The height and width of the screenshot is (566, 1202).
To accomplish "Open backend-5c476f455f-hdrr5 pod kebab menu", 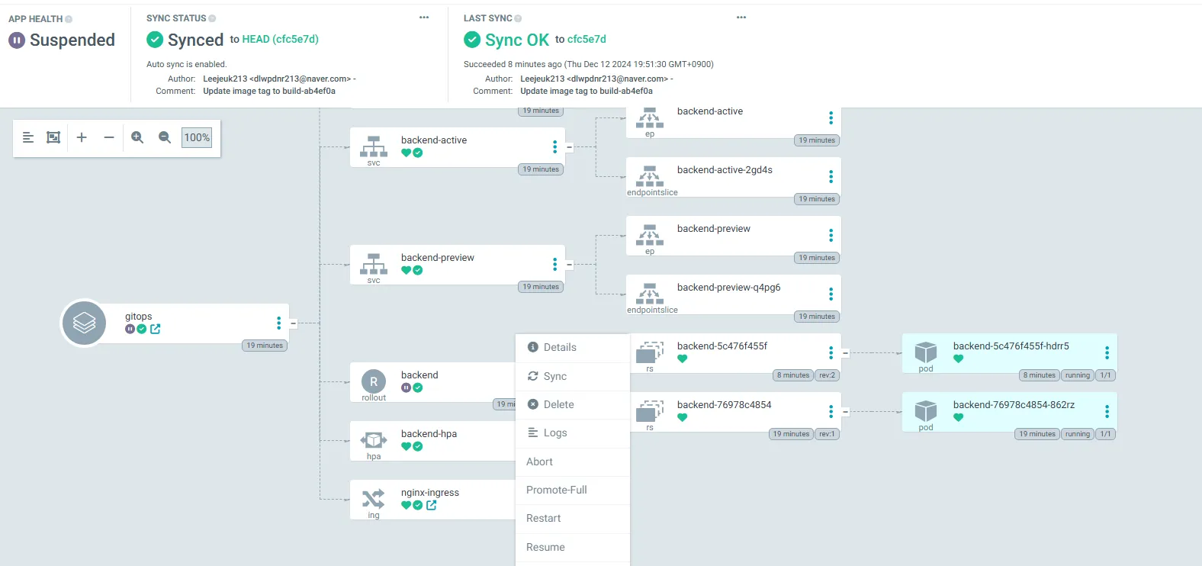I will tap(1107, 353).
